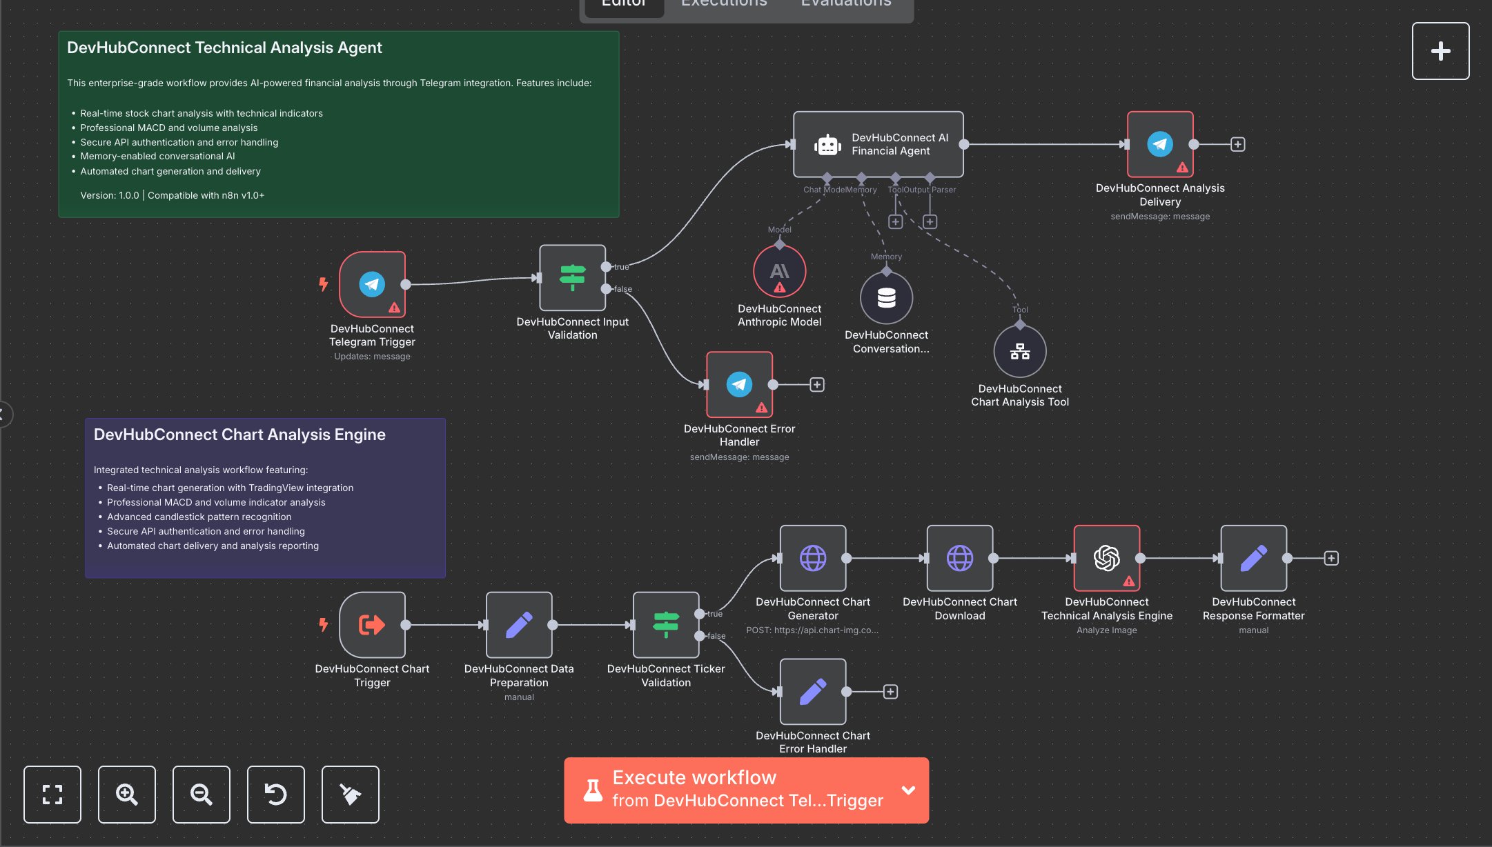This screenshot has height=847, width=1492.
Task: Click the zoom out canvas control
Action: pyautogui.click(x=201, y=795)
